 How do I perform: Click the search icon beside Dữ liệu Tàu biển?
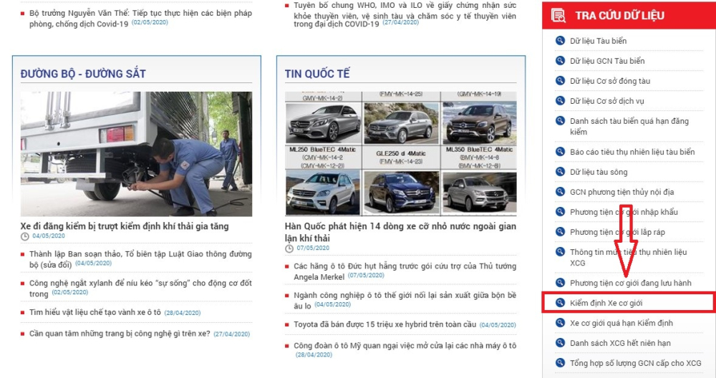point(560,40)
